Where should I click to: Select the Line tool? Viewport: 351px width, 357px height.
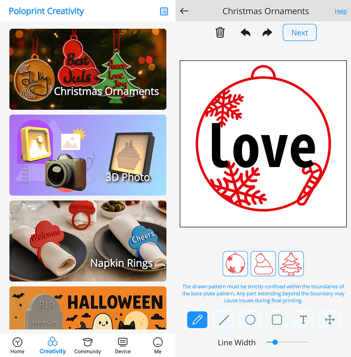tap(223, 320)
